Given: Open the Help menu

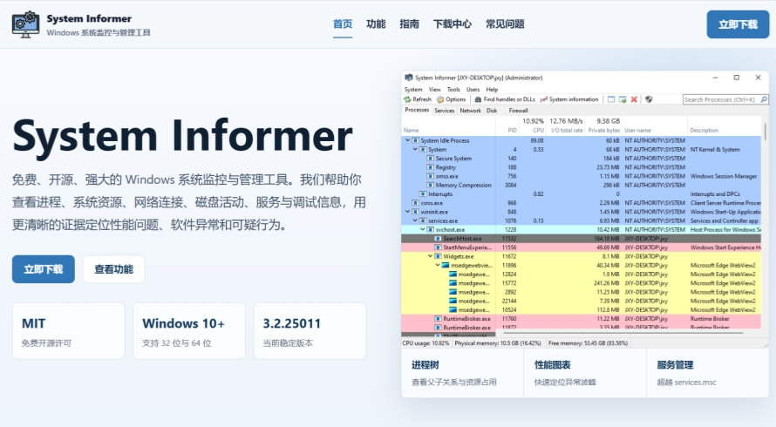Looking at the screenshot, I should coord(492,90).
